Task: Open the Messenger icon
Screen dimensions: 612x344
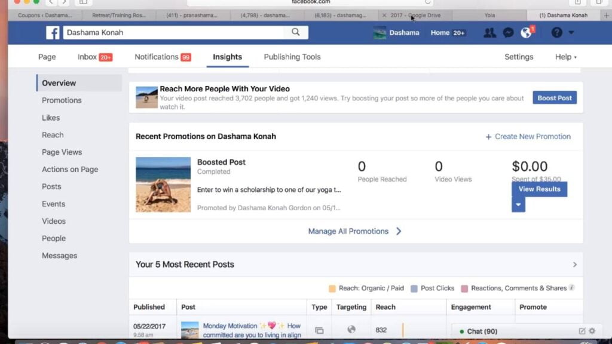Action: coord(508,33)
